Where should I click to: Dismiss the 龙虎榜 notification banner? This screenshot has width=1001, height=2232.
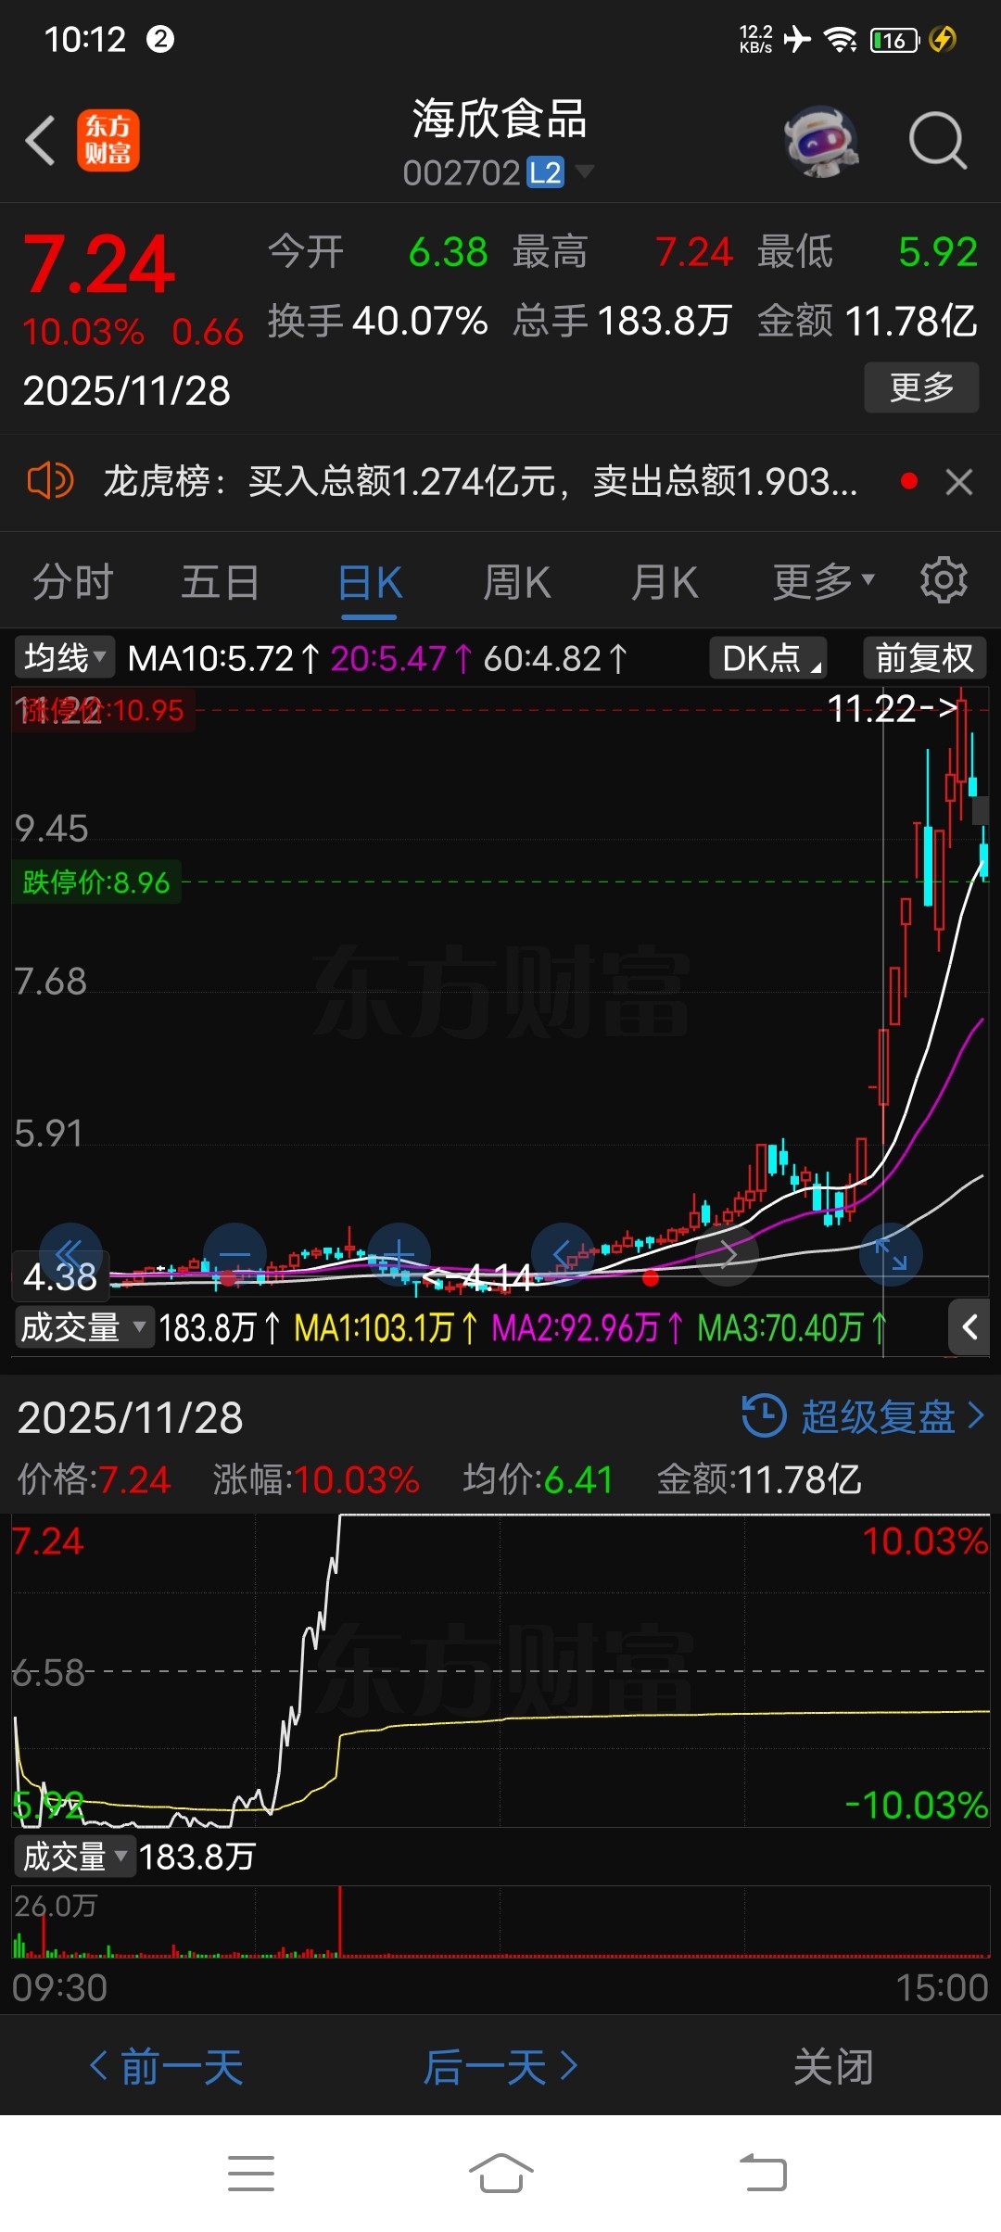click(959, 482)
